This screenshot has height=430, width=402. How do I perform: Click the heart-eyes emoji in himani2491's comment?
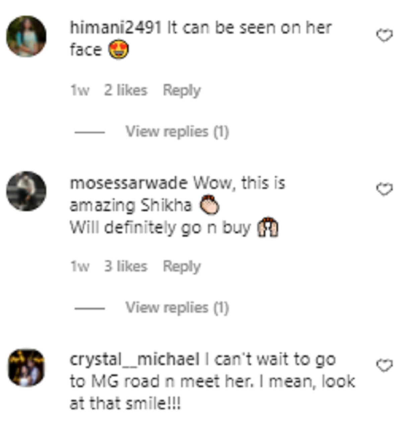(x=119, y=50)
